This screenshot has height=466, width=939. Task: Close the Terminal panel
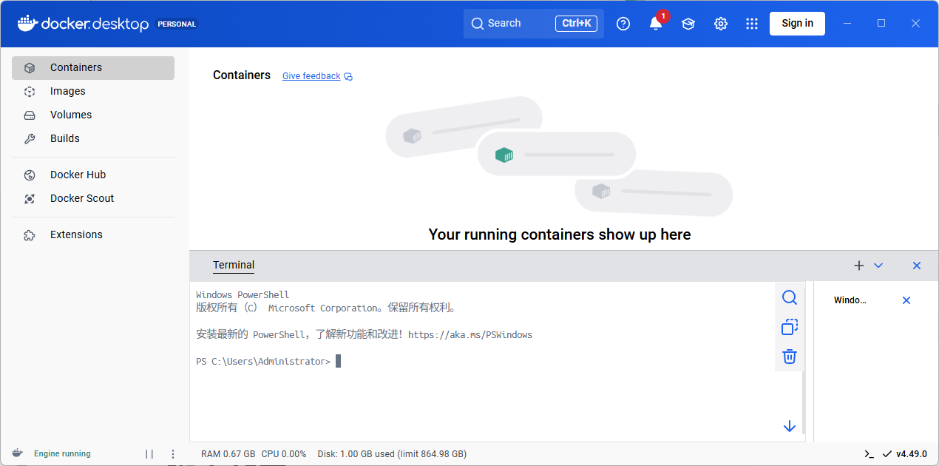(917, 266)
